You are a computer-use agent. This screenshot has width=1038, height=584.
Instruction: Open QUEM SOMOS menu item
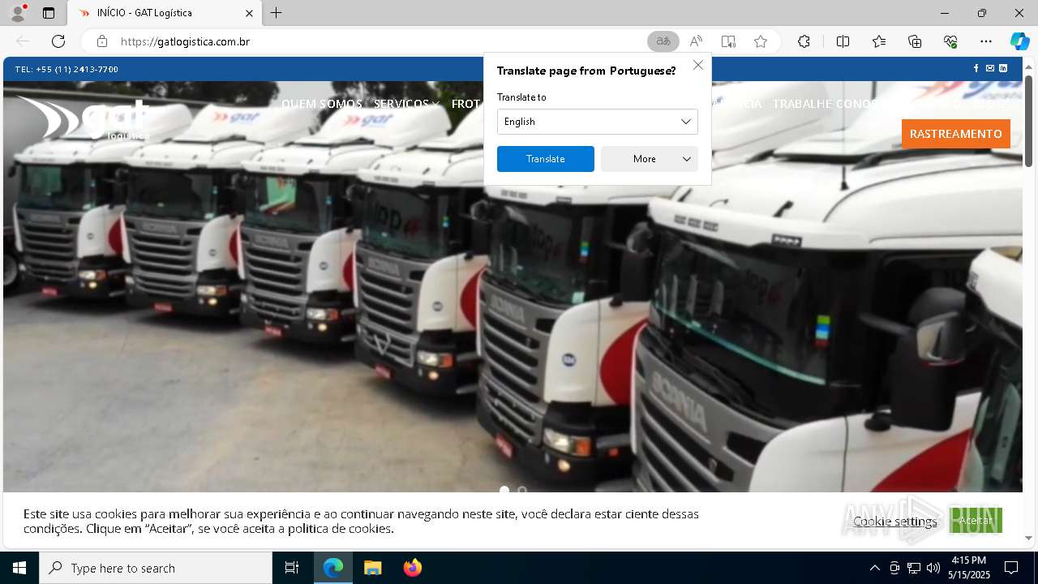pos(322,104)
